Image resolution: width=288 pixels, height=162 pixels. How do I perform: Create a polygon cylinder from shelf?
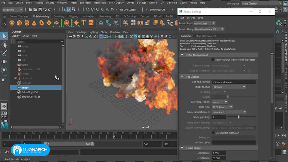(x=27, y=23)
